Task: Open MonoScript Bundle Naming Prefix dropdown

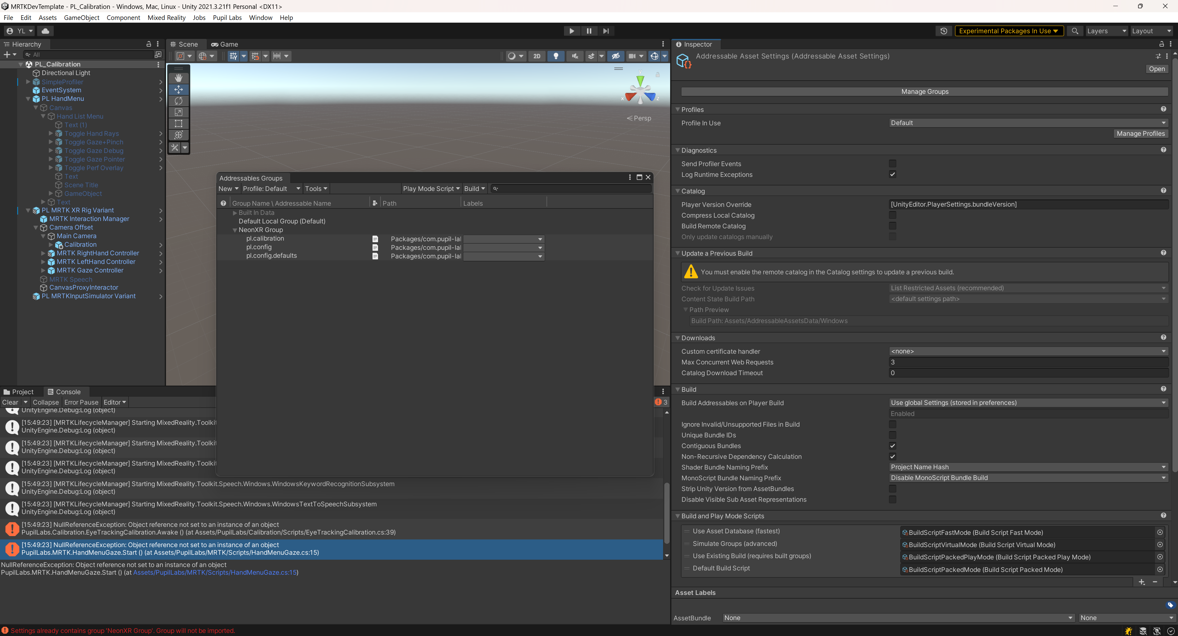Action: [x=1028, y=478]
